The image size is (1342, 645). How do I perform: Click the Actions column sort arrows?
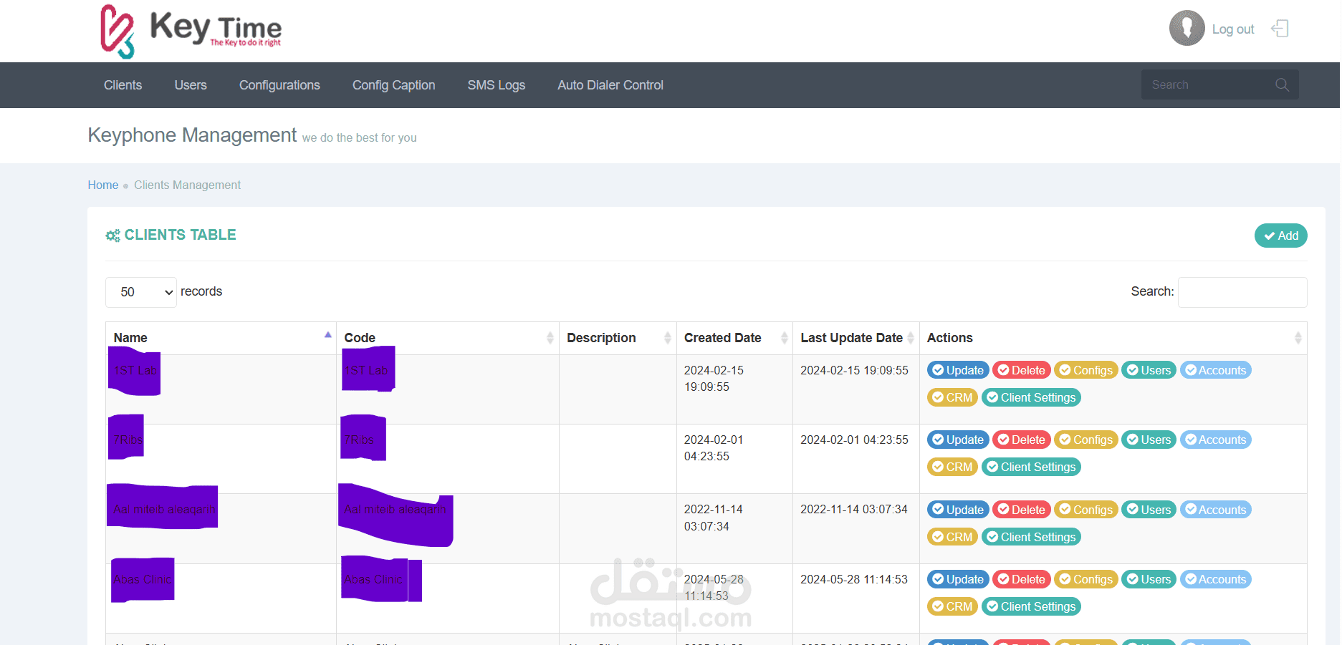click(1298, 338)
